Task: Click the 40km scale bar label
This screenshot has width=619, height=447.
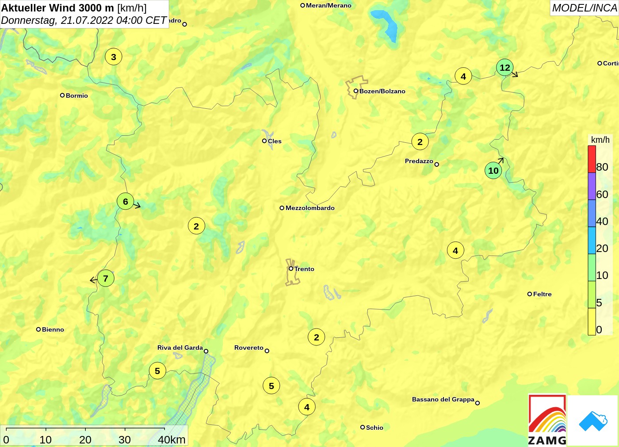Action: [x=172, y=439]
